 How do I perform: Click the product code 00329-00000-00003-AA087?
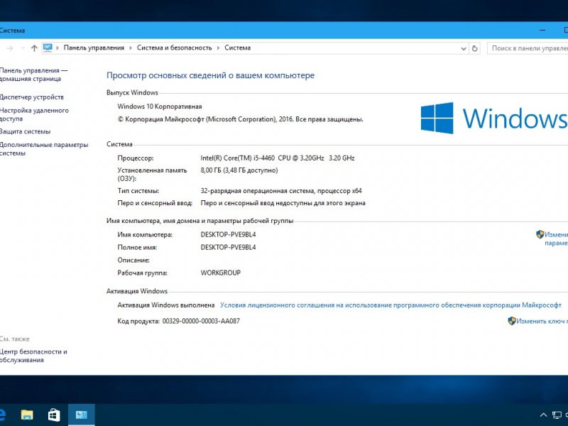point(201,321)
